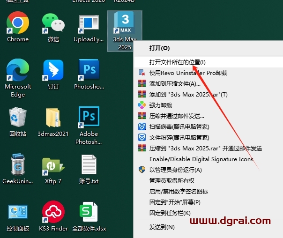The width and height of the screenshot is (283, 238).
Task: Choose 使用Revo Uninstaller Pro卸载
Action: 209,73
